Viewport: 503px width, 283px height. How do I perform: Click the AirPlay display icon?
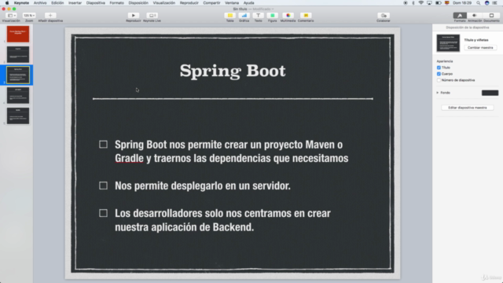429,3
